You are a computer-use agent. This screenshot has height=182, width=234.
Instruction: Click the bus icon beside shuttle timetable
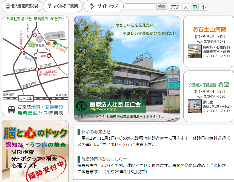pos(12,110)
